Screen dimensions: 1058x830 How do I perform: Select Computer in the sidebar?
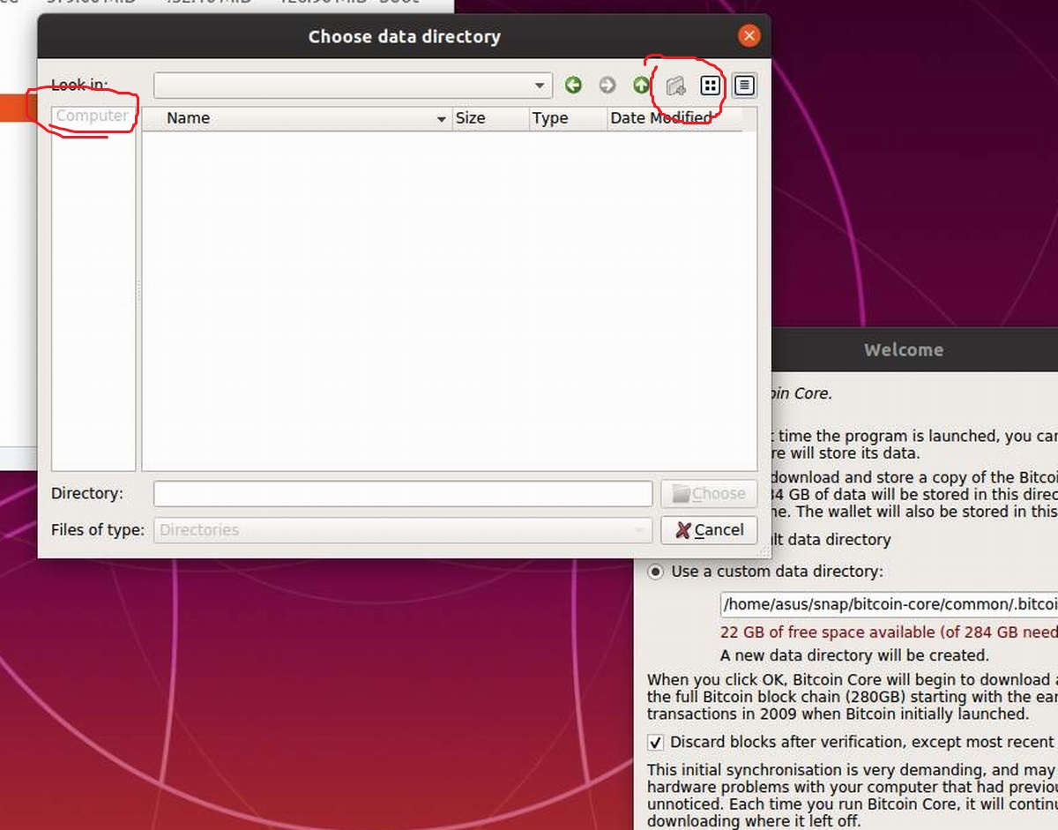click(x=93, y=116)
